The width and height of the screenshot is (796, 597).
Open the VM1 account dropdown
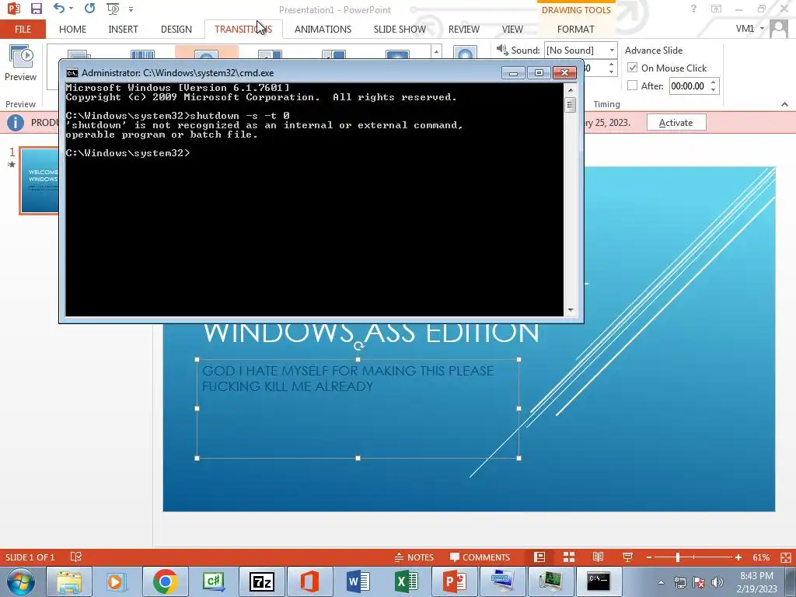(750, 29)
